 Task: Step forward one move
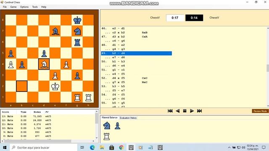pyautogui.click(x=192, y=111)
